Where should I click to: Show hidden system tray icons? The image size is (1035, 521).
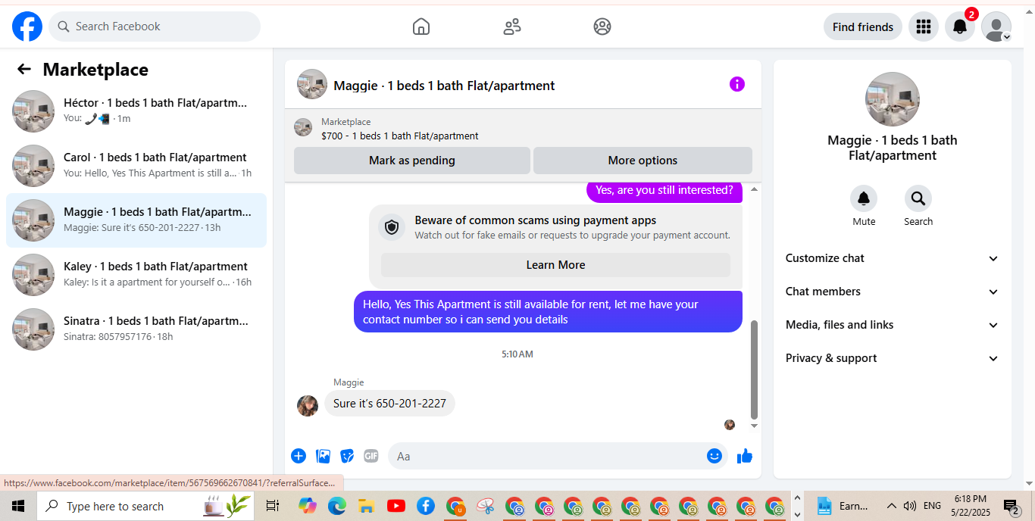[891, 506]
